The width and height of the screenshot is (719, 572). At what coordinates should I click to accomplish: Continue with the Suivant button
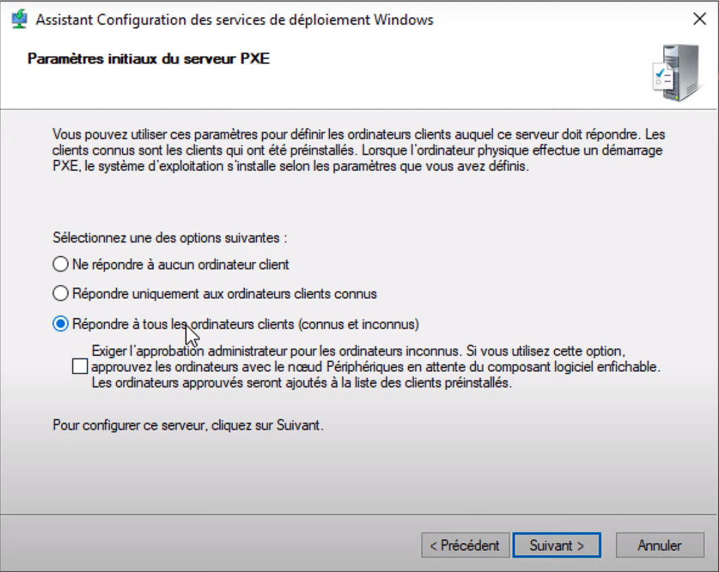(x=557, y=545)
